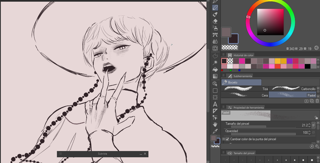Select the Fill bucket tool
This screenshot has height=163, width=320.
click(x=215, y=69)
